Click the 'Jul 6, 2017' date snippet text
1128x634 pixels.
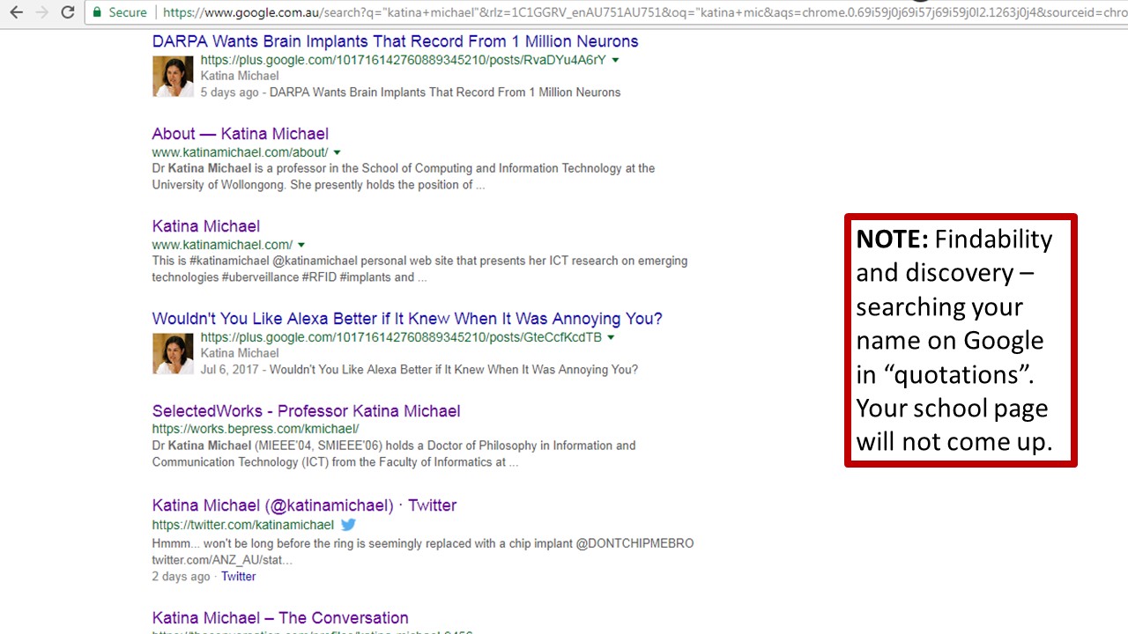pos(230,370)
